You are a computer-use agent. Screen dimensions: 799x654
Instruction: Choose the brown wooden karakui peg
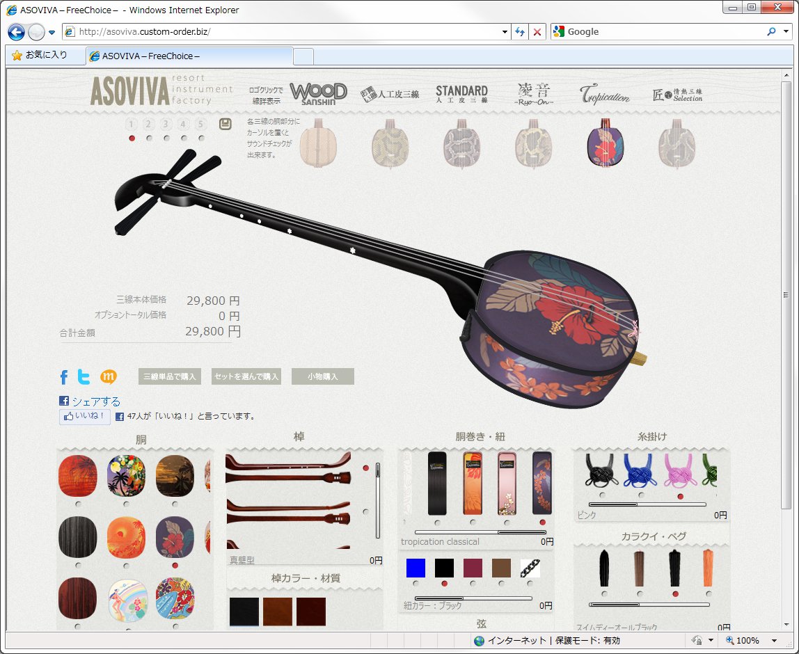click(639, 568)
